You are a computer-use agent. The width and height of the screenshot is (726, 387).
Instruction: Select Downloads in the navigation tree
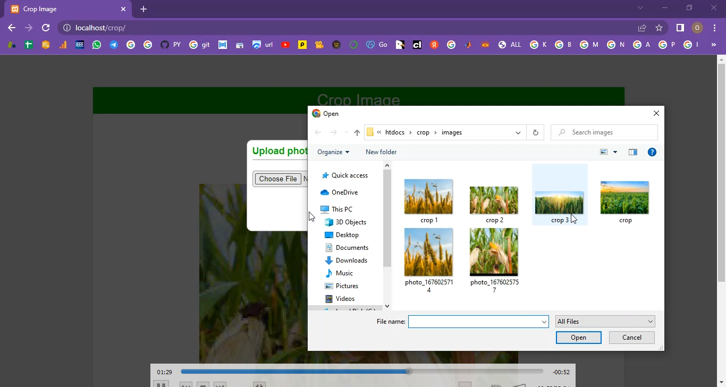351,260
